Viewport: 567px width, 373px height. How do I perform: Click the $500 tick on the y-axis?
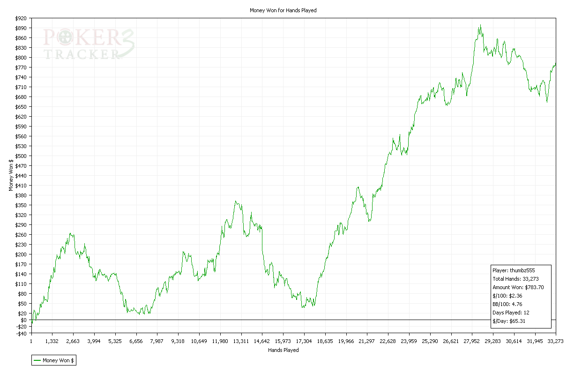pos(21,156)
